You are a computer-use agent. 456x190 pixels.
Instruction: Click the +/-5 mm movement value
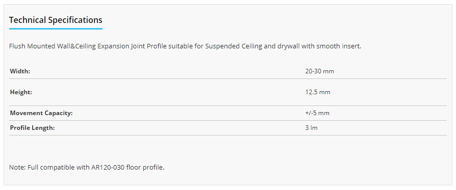[317, 113]
